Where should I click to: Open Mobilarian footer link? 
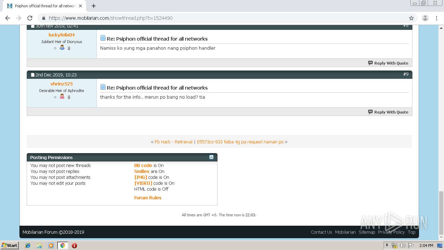tap(345, 232)
